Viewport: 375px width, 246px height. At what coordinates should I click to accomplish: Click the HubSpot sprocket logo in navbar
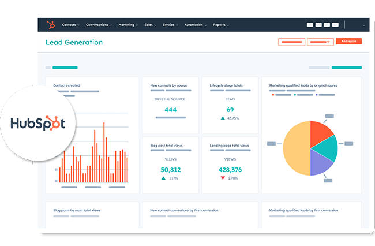point(51,25)
